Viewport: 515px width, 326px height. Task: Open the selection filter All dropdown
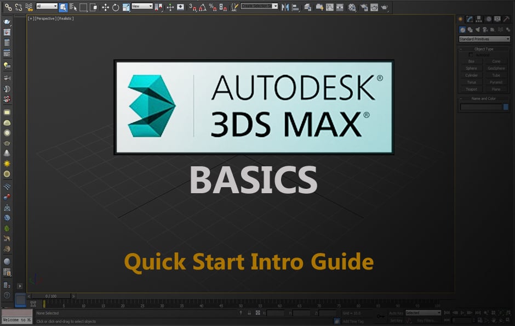(47, 6)
